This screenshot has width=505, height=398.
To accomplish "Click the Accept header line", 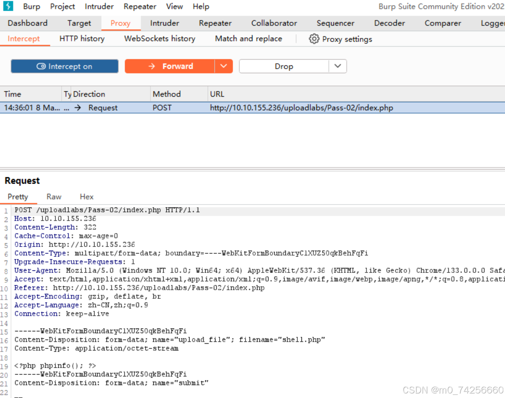I will point(259,279).
